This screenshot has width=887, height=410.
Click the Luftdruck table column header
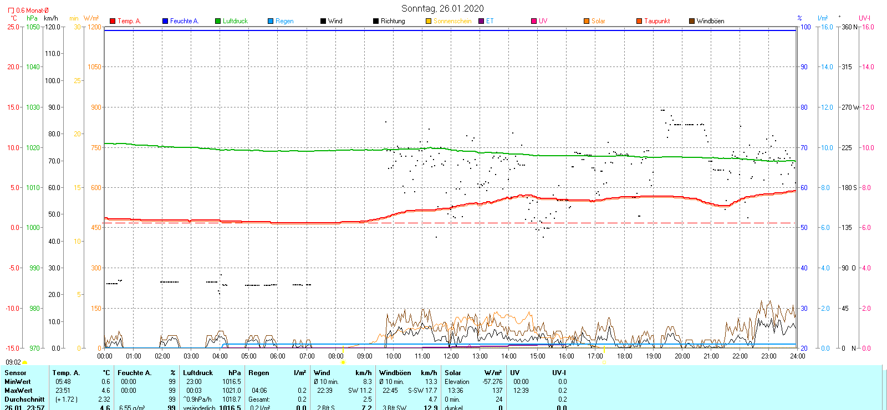coord(198,373)
